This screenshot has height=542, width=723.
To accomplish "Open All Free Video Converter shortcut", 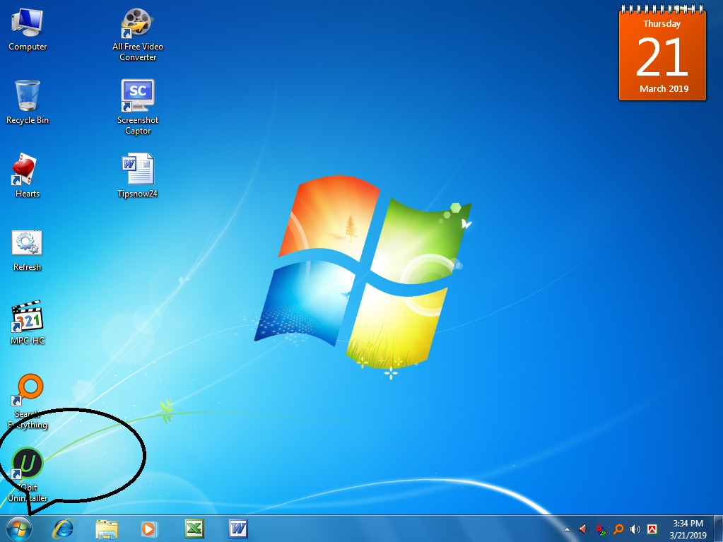I will tap(137, 35).
